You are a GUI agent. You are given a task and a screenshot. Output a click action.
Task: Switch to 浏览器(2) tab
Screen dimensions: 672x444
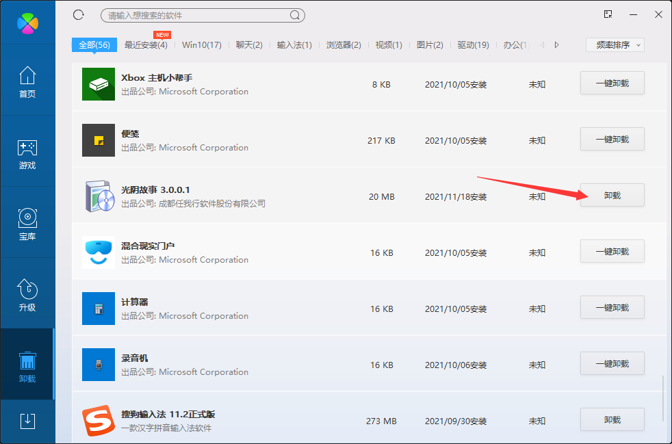click(344, 45)
